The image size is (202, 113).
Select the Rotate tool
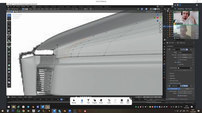point(9,26)
